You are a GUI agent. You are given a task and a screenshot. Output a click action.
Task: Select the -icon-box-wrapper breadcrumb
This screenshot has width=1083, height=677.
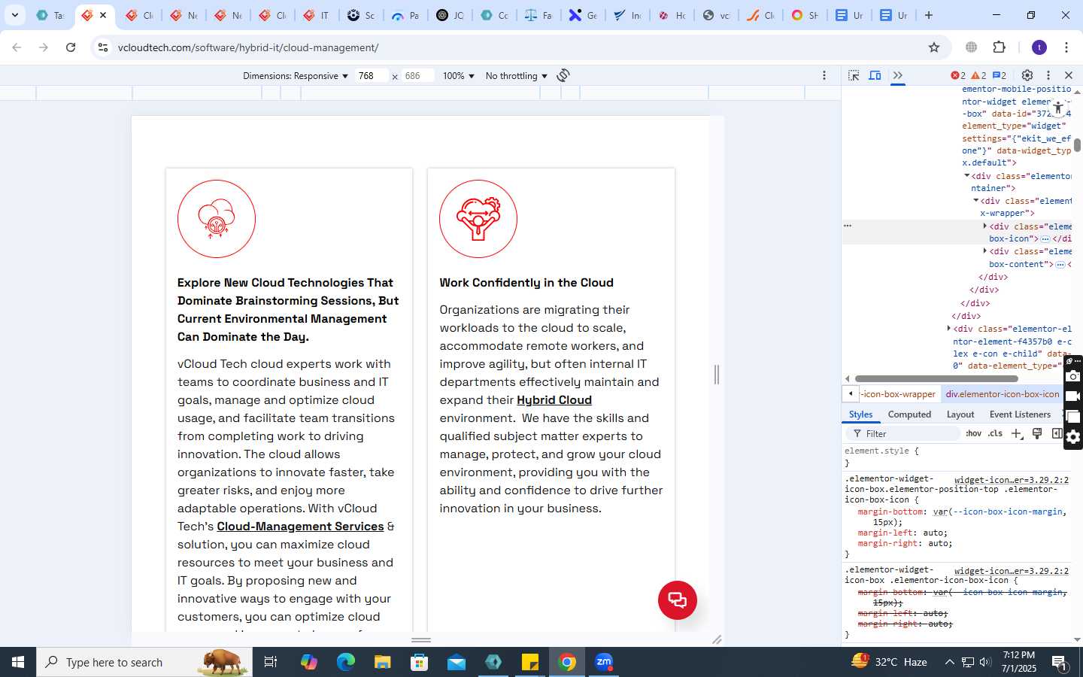(899, 394)
